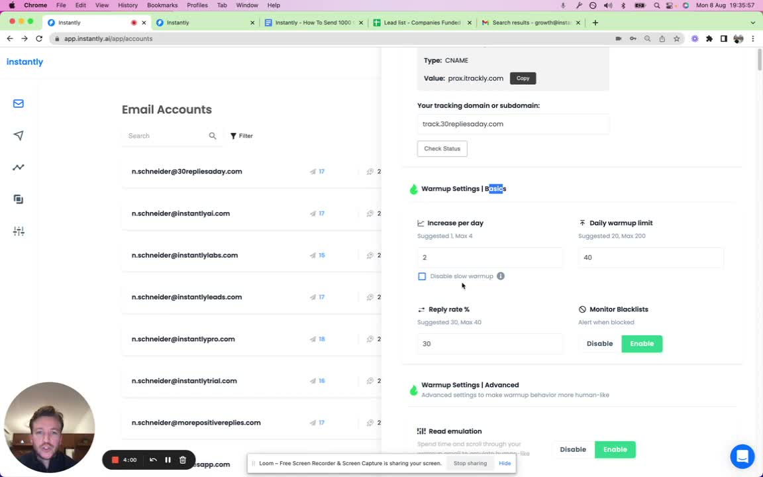
Task: Open the Analytics line chart sidebar icon
Action: [19, 168]
